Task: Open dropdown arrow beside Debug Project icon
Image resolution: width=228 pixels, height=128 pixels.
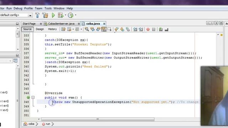Action: 66,15
